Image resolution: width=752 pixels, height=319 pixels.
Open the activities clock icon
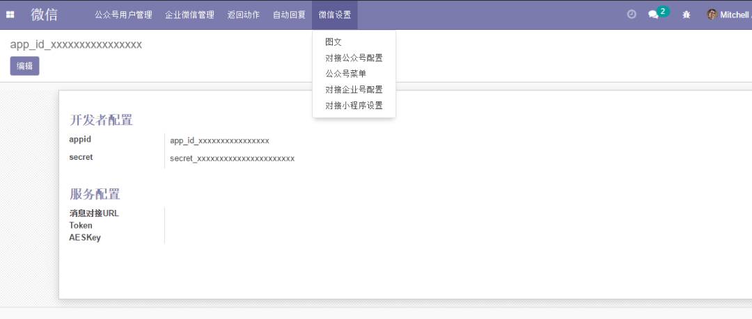tap(632, 15)
